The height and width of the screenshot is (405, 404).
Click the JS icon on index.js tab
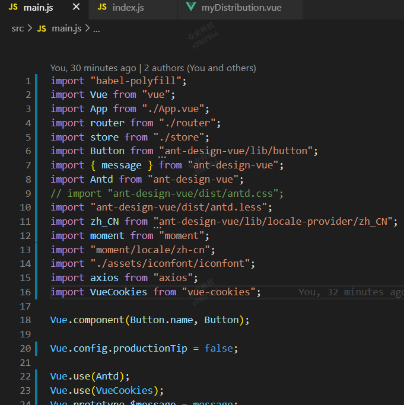pos(102,7)
